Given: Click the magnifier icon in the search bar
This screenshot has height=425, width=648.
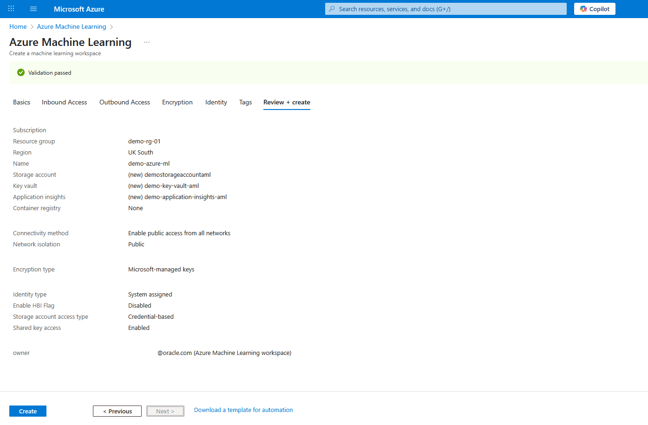Looking at the screenshot, I should (331, 8).
